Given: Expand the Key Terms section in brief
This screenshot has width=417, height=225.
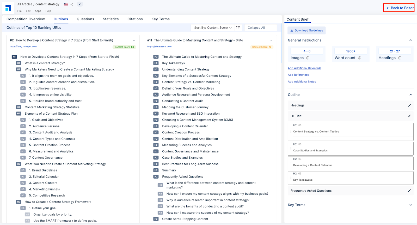Looking at the screenshot, I should (411, 205).
